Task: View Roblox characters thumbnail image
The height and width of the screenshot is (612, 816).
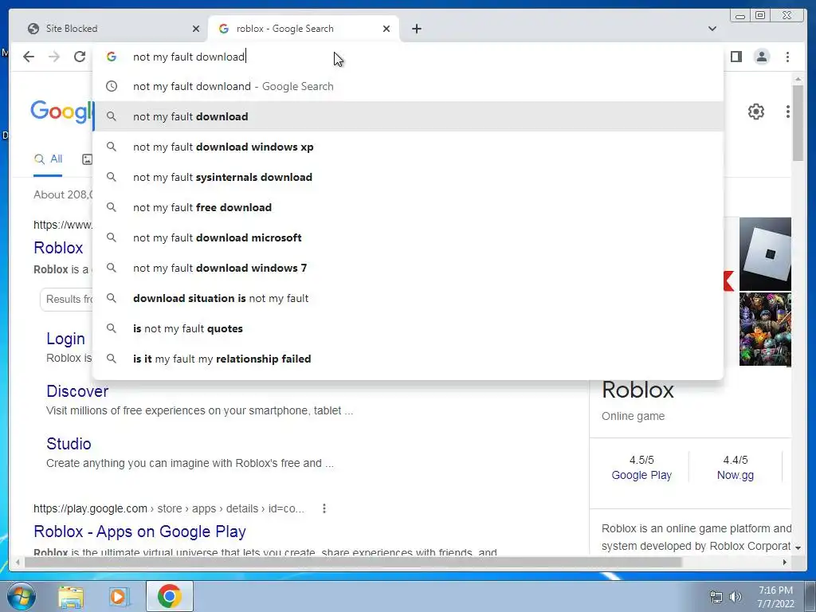Action: (x=765, y=329)
